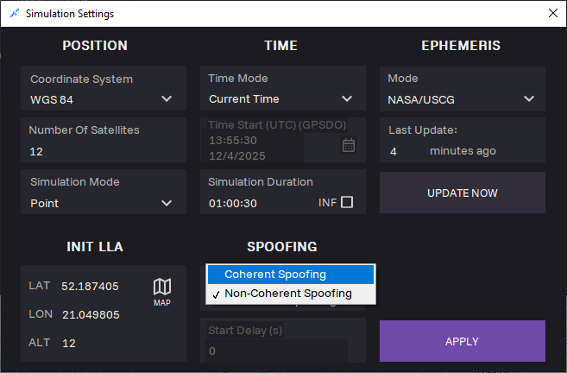Choose Non-Coherent Spoofing option
Screen dimensions: 567x373
(x=290, y=294)
